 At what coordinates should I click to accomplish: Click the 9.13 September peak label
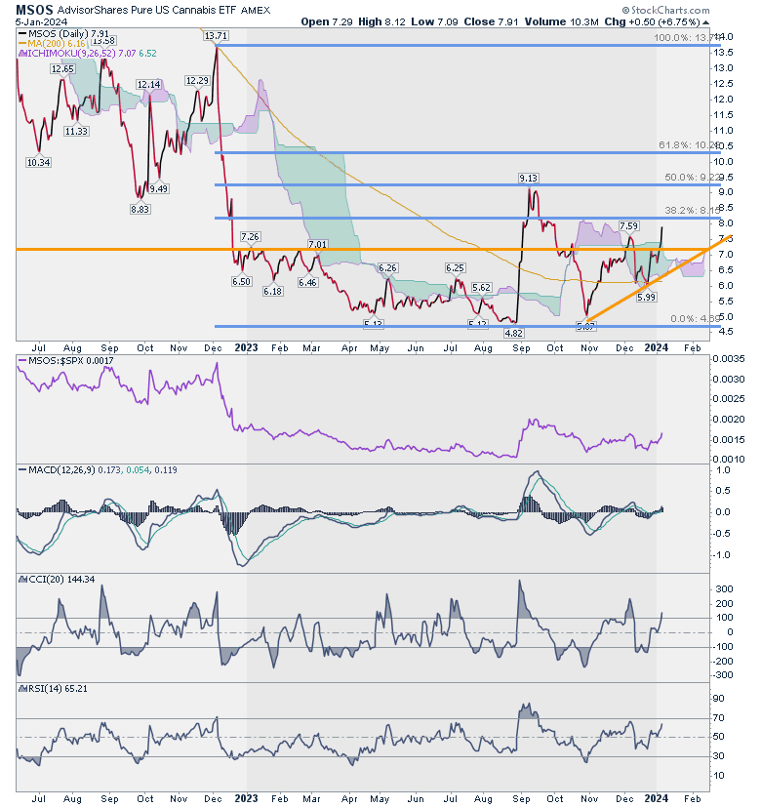tap(528, 179)
